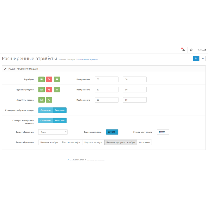Viewport: 208px width, 208px height.
Task: Go to Модули breadcrumb
Action: pos(71,60)
